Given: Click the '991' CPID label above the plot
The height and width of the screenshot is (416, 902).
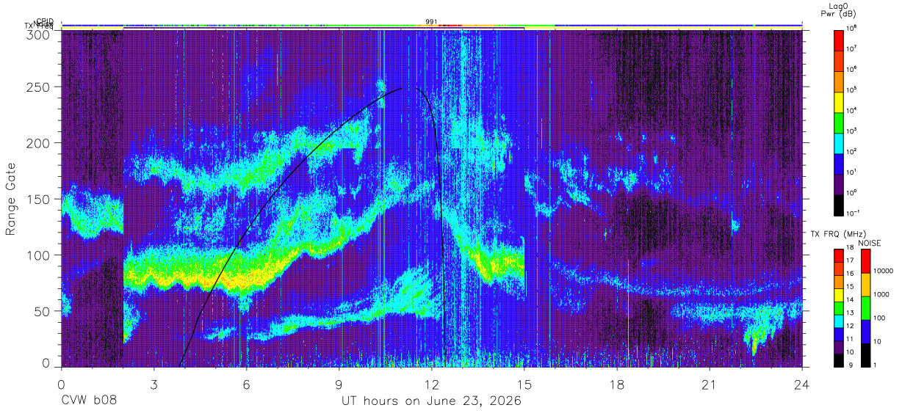Looking at the screenshot, I should coord(431,22).
